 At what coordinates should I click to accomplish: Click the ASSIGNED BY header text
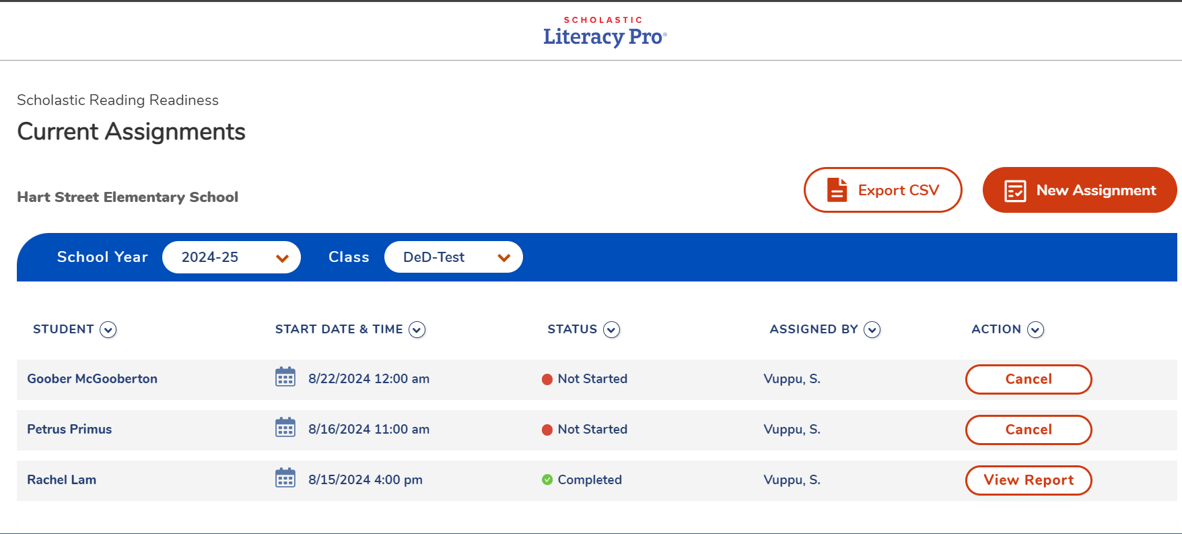(814, 329)
